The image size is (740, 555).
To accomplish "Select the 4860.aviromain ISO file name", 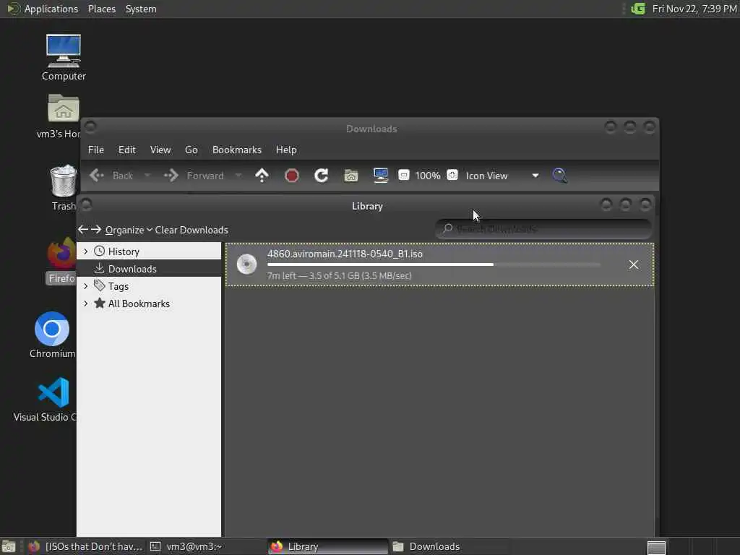I will tap(345, 254).
